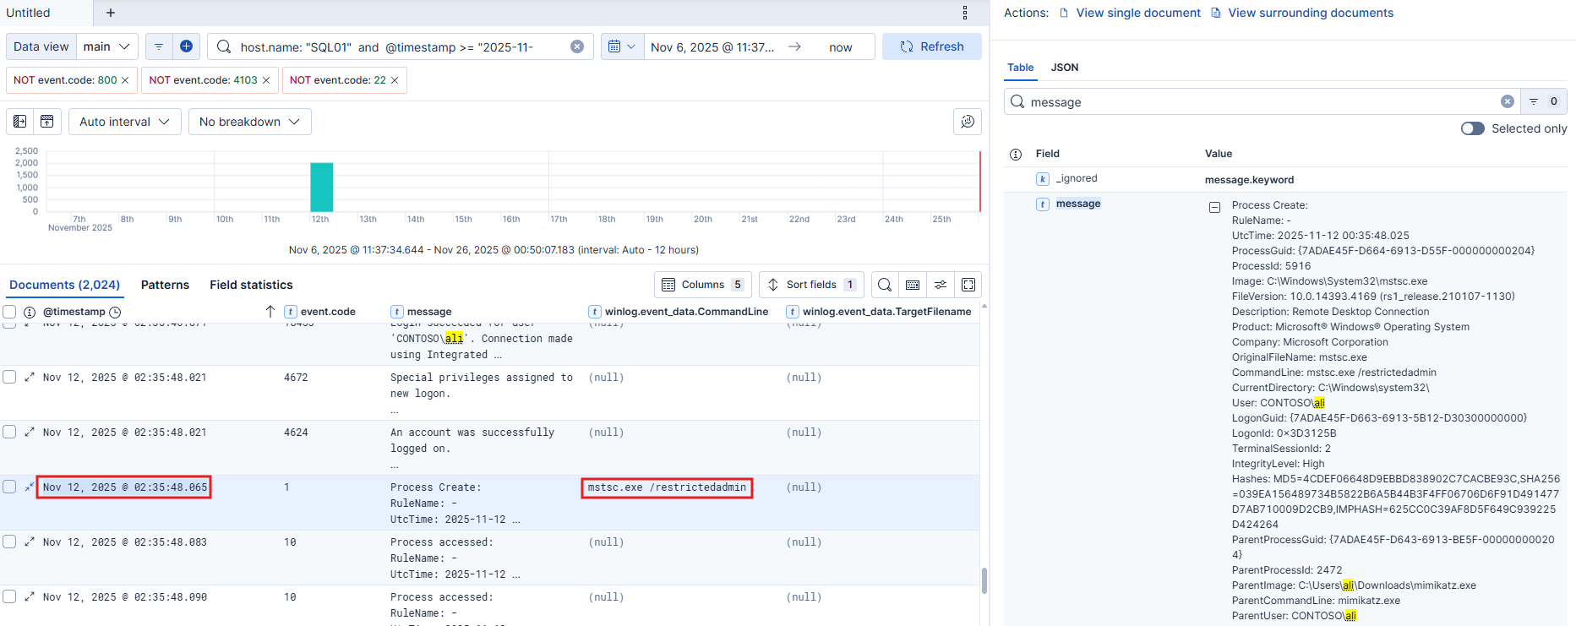Viewport: 1576px width, 626px height.
Task: Check the box for the mstsc.exe row
Action: tap(9, 487)
